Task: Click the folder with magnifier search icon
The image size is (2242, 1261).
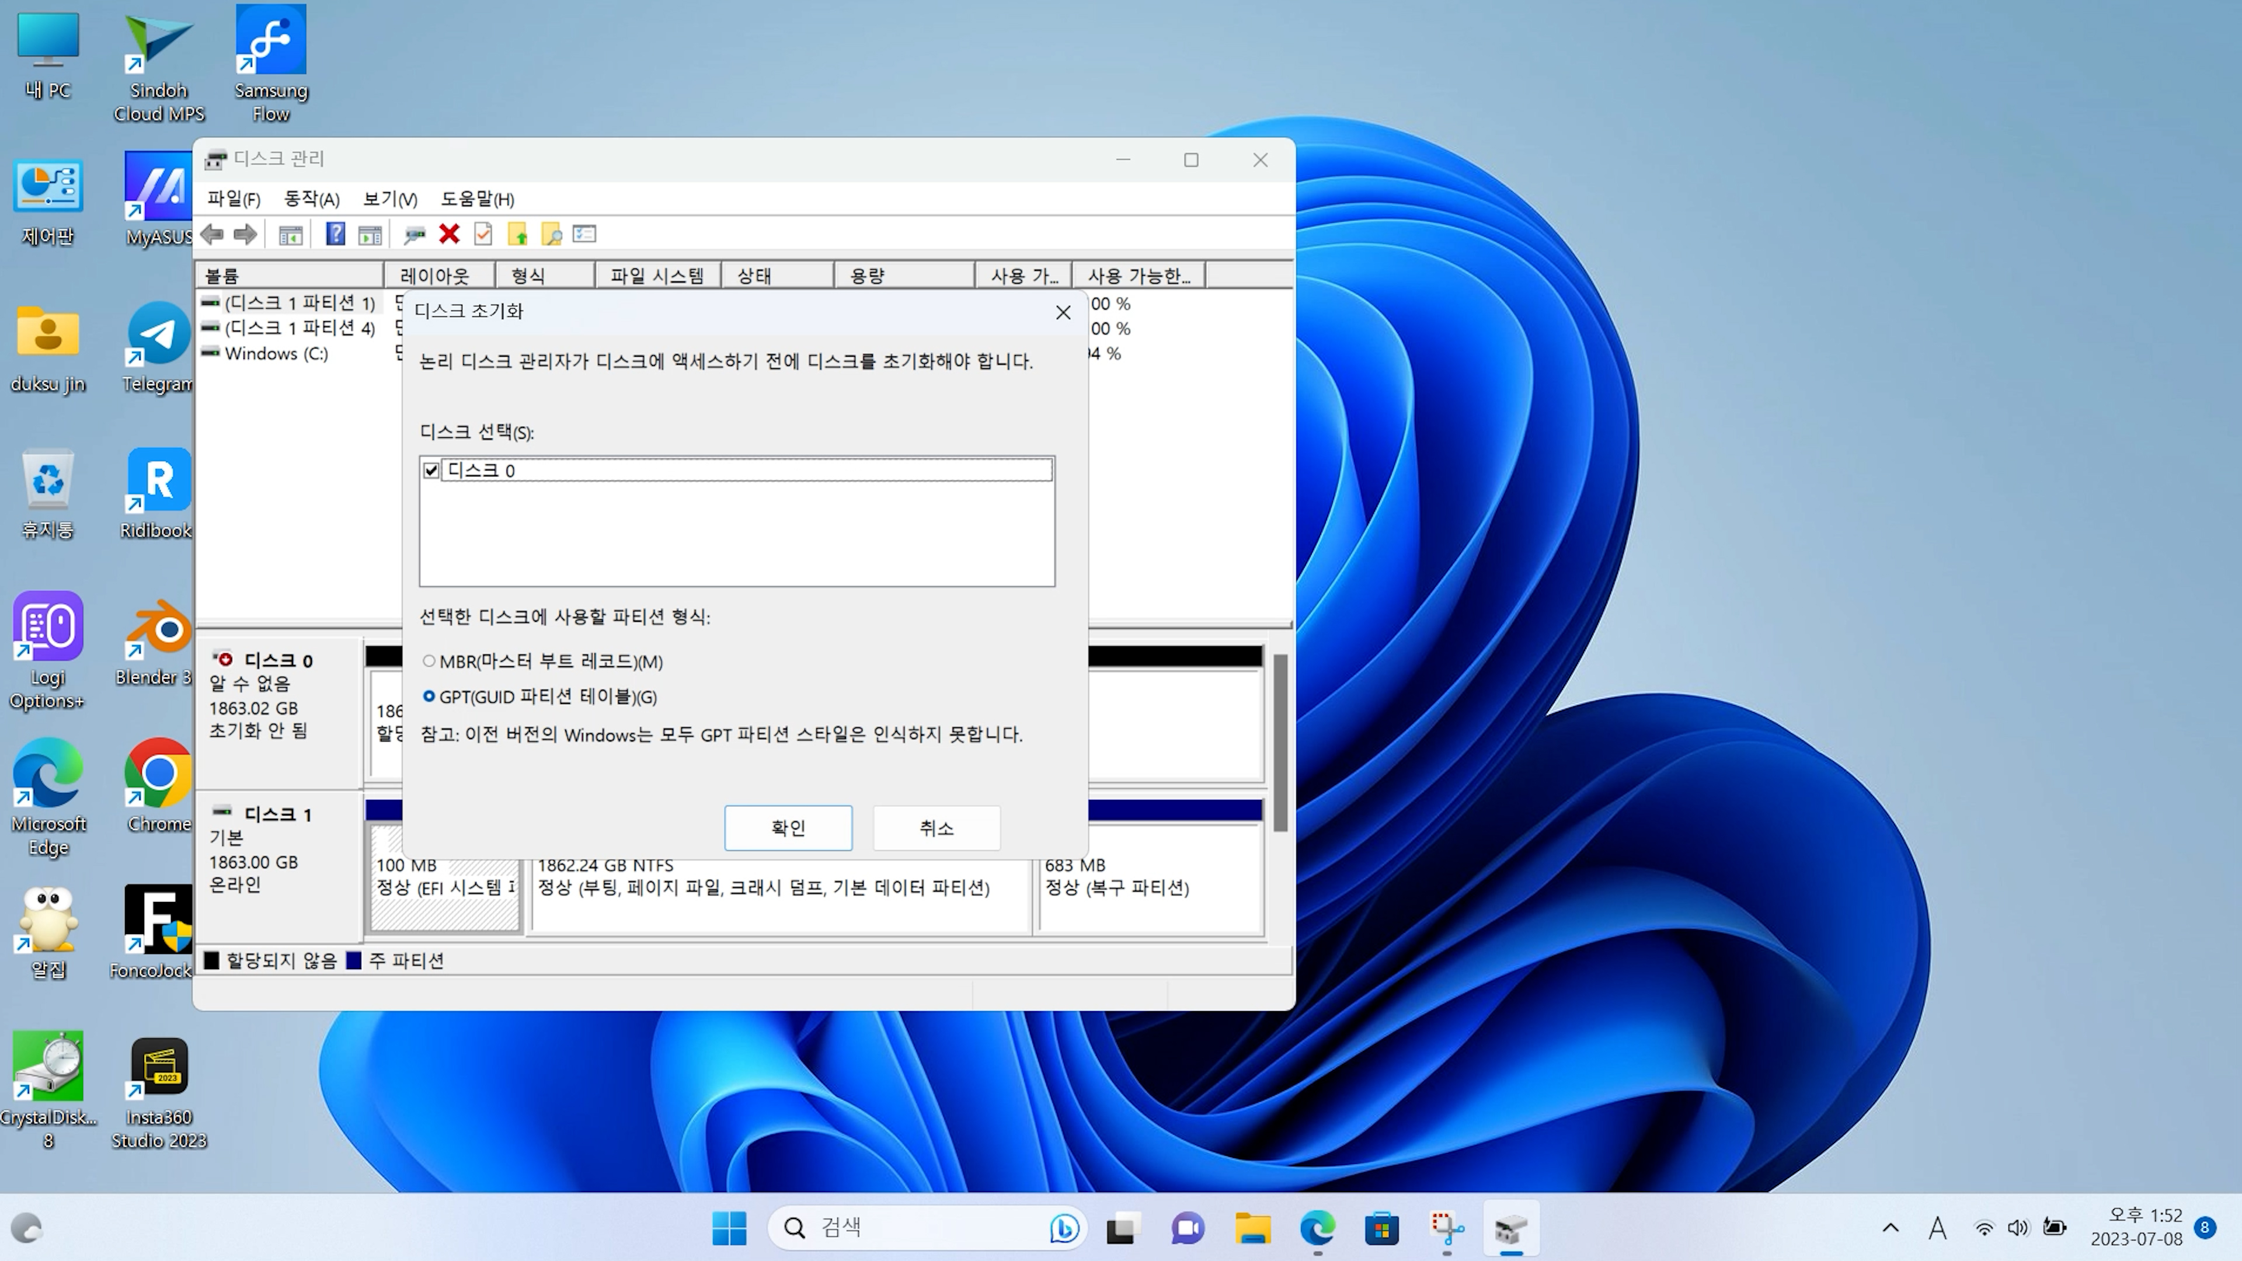Action: 551,234
